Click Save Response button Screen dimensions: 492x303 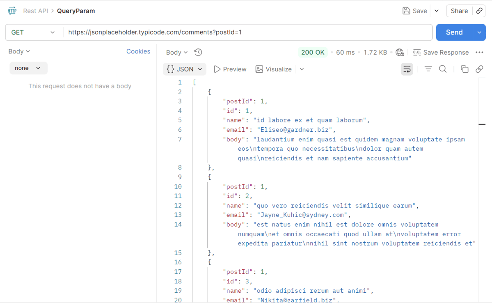tap(441, 52)
